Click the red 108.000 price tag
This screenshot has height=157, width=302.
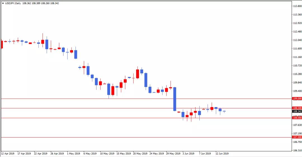click(297, 118)
